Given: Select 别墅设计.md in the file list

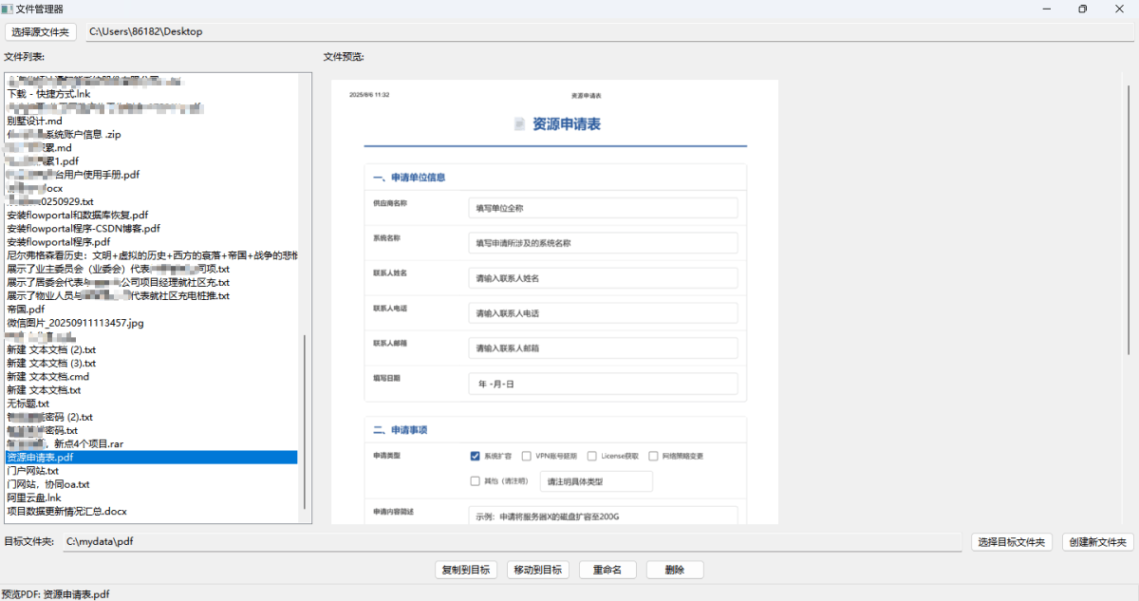Looking at the screenshot, I should pyautogui.click(x=34, y=121).
